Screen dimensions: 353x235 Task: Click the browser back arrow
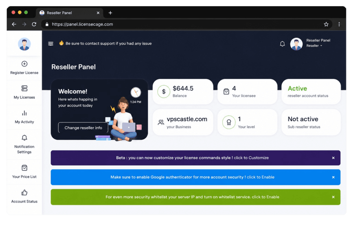coord(14,24)
